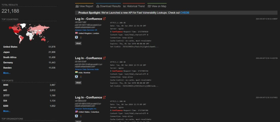
Task: Filter results by port 443
Action: (5, 90)
